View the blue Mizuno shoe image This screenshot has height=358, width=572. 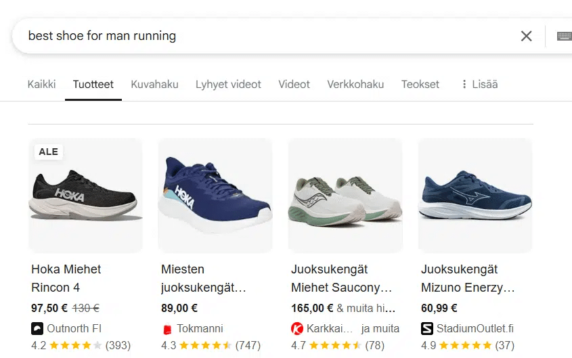tap(475, 196)
